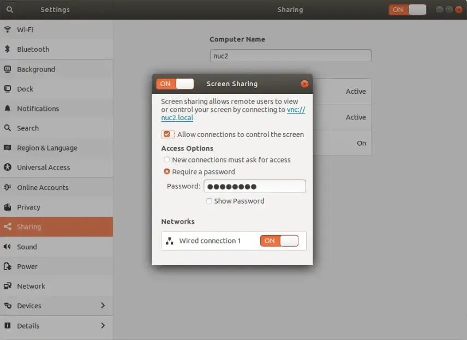
Task: Open Dock settings
Action: point(56,89)
